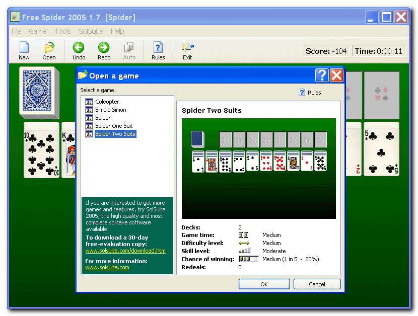
Task: Click the dialog's question mark help button
Action: click(322, 75)
